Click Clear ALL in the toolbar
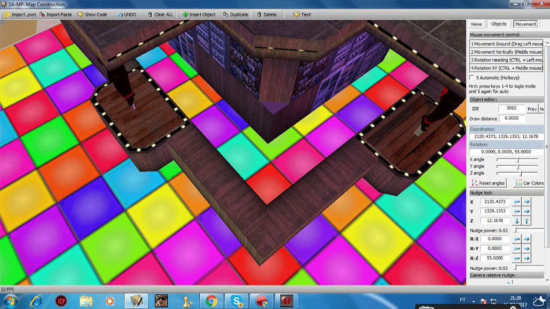The image size is (550, 309). coord(160,14)
